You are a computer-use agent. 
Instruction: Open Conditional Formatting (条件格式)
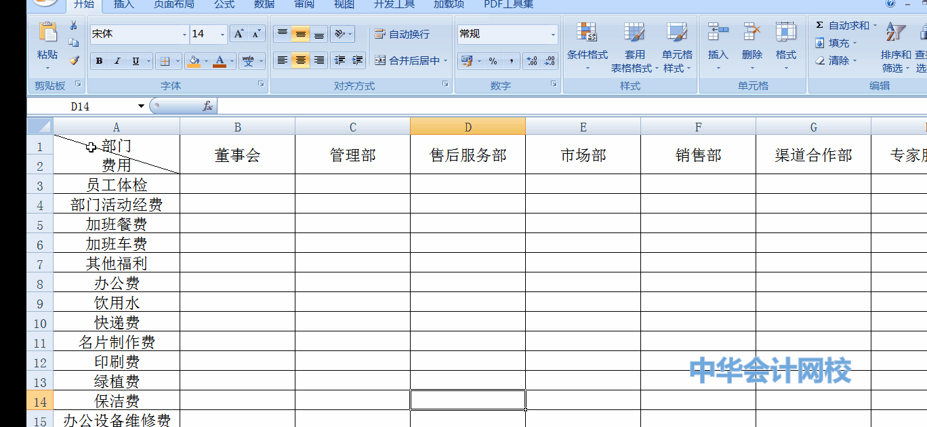(x=587, y=47)
